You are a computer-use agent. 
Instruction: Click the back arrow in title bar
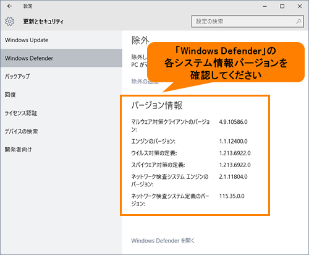point(9,6)
